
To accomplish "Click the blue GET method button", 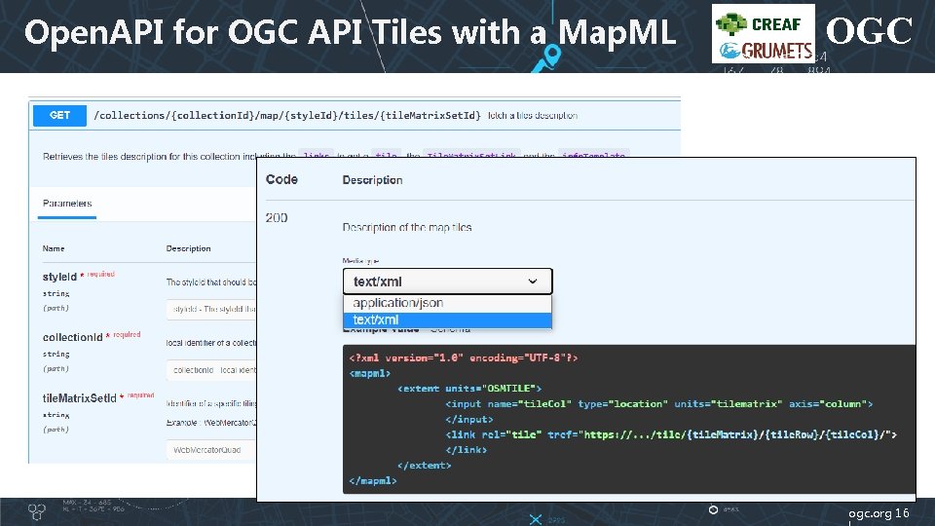I will point(59,115).
